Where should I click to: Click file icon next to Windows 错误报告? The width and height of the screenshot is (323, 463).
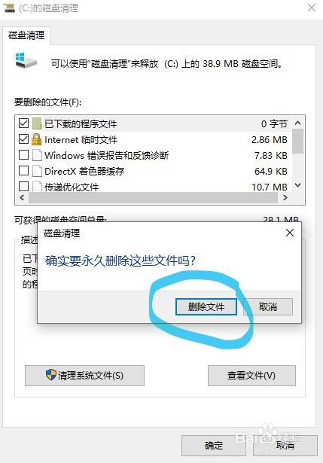37,155
